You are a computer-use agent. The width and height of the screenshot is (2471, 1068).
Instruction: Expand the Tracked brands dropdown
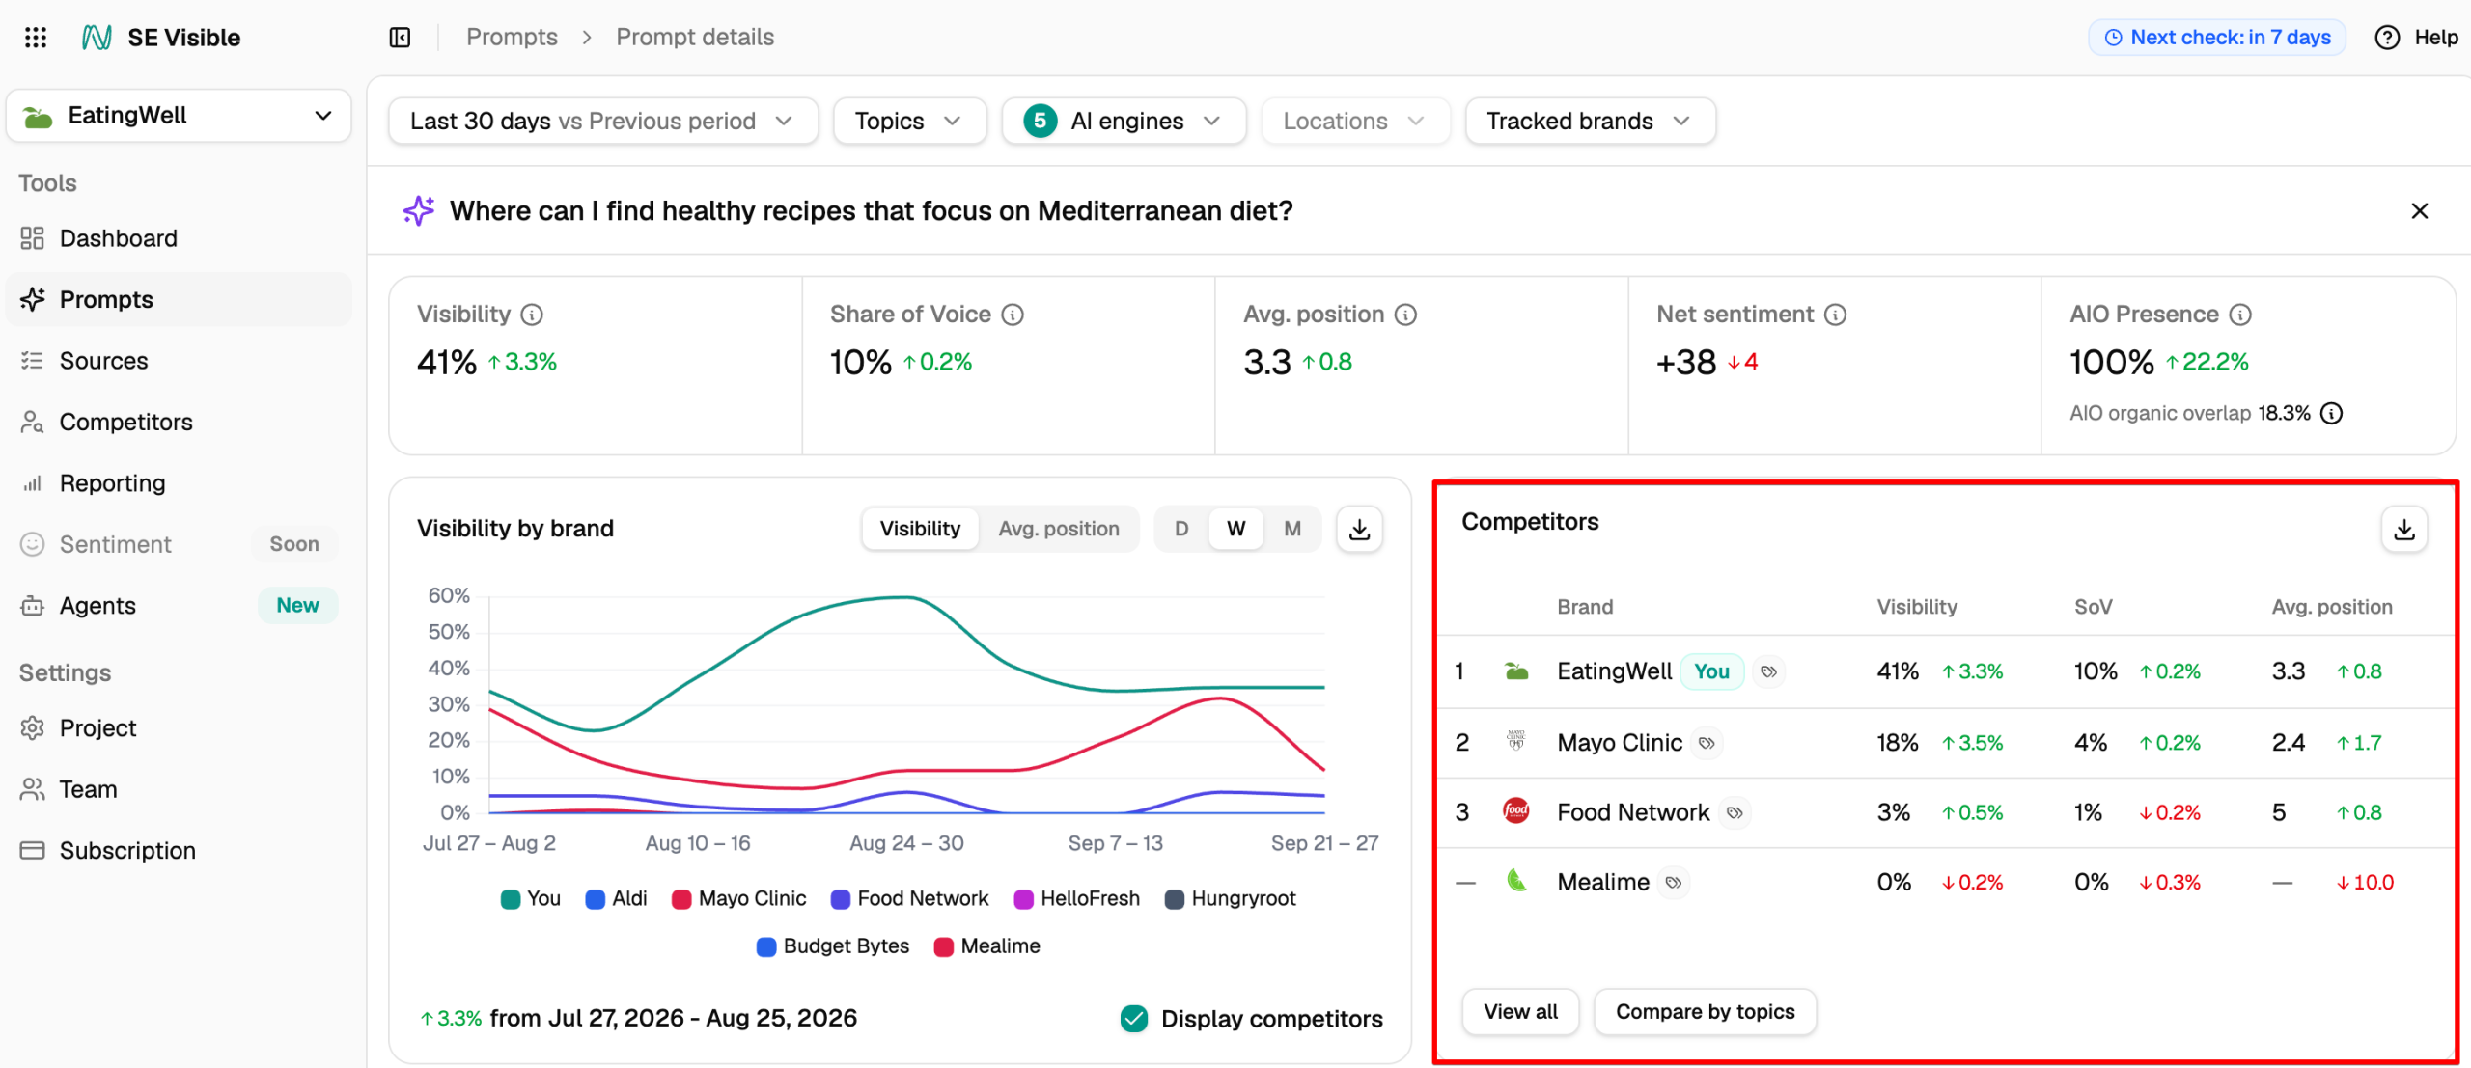(x=1590, y=121)
